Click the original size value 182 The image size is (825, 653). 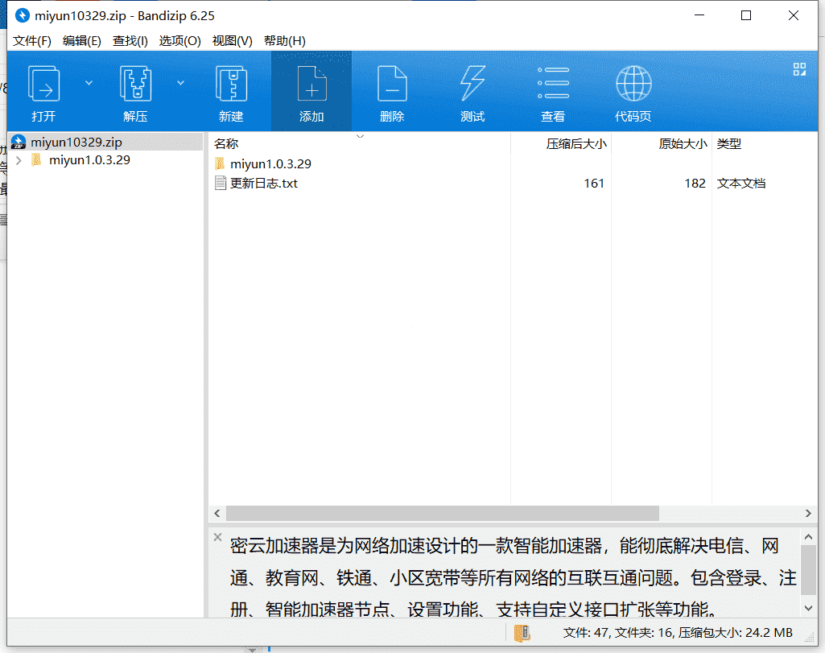pyautogui.click(x=695, y=183)
